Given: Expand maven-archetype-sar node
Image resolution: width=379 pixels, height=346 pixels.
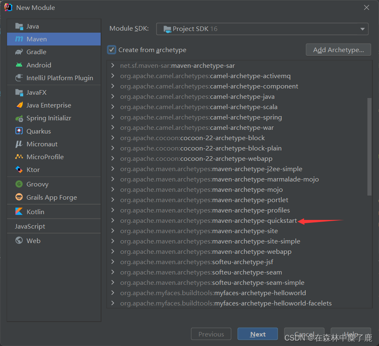Looking at the screenshot, I should pyautogui.click(x=113, y=65).
